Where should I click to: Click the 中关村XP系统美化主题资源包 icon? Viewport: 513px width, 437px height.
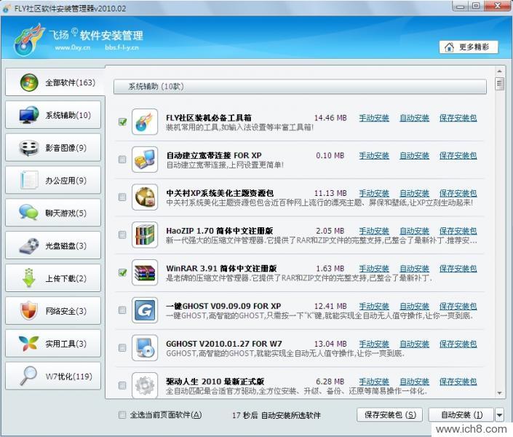[x=145, y=197]
